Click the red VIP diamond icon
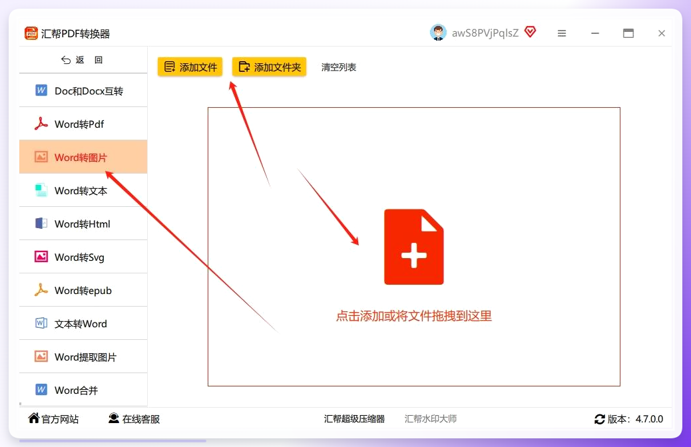Screen dimensions: 691x447 tap(530, 32)
